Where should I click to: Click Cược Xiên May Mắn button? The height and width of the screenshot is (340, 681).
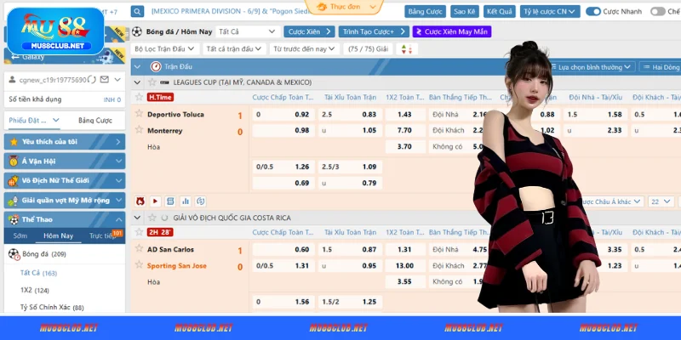[x=452, y=31]
